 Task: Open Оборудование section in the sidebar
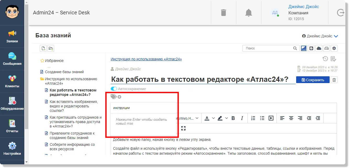(x=12, y=104)
